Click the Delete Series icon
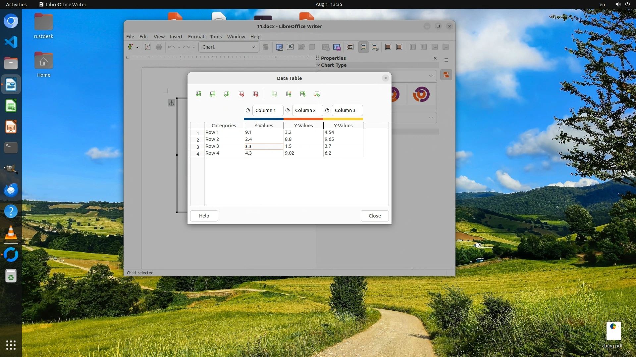636x357 pixels. pos(255,94)
